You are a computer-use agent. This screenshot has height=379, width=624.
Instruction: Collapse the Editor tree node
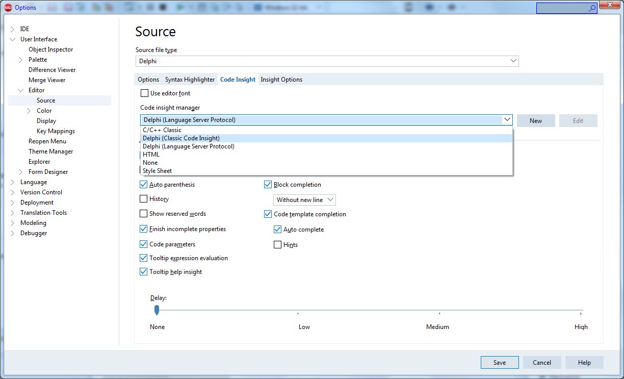[x=21, y=90]
